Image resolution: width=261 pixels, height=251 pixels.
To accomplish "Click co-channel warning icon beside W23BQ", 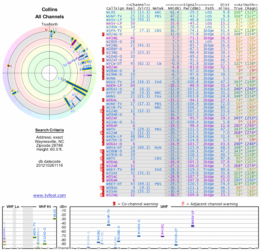I will tap(103, 53).
